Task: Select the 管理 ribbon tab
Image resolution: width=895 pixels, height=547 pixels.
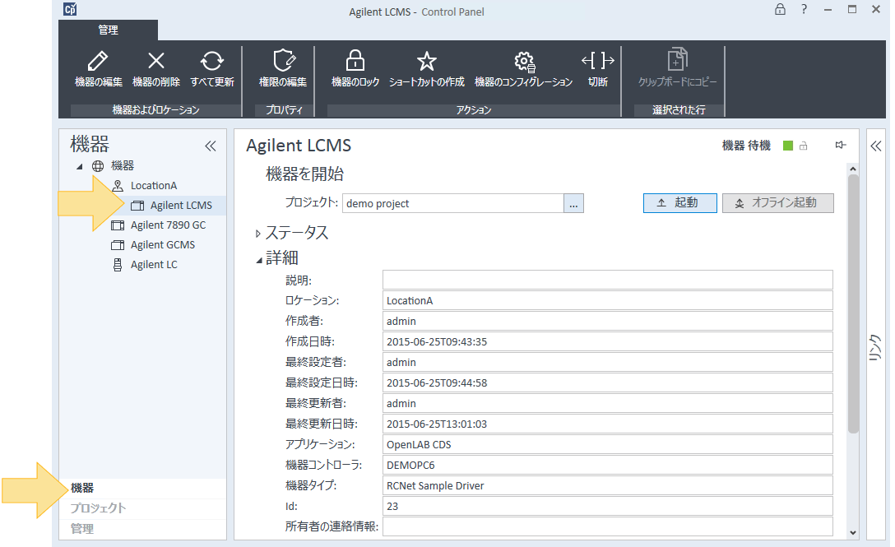Action: click(x=108, y=30)
